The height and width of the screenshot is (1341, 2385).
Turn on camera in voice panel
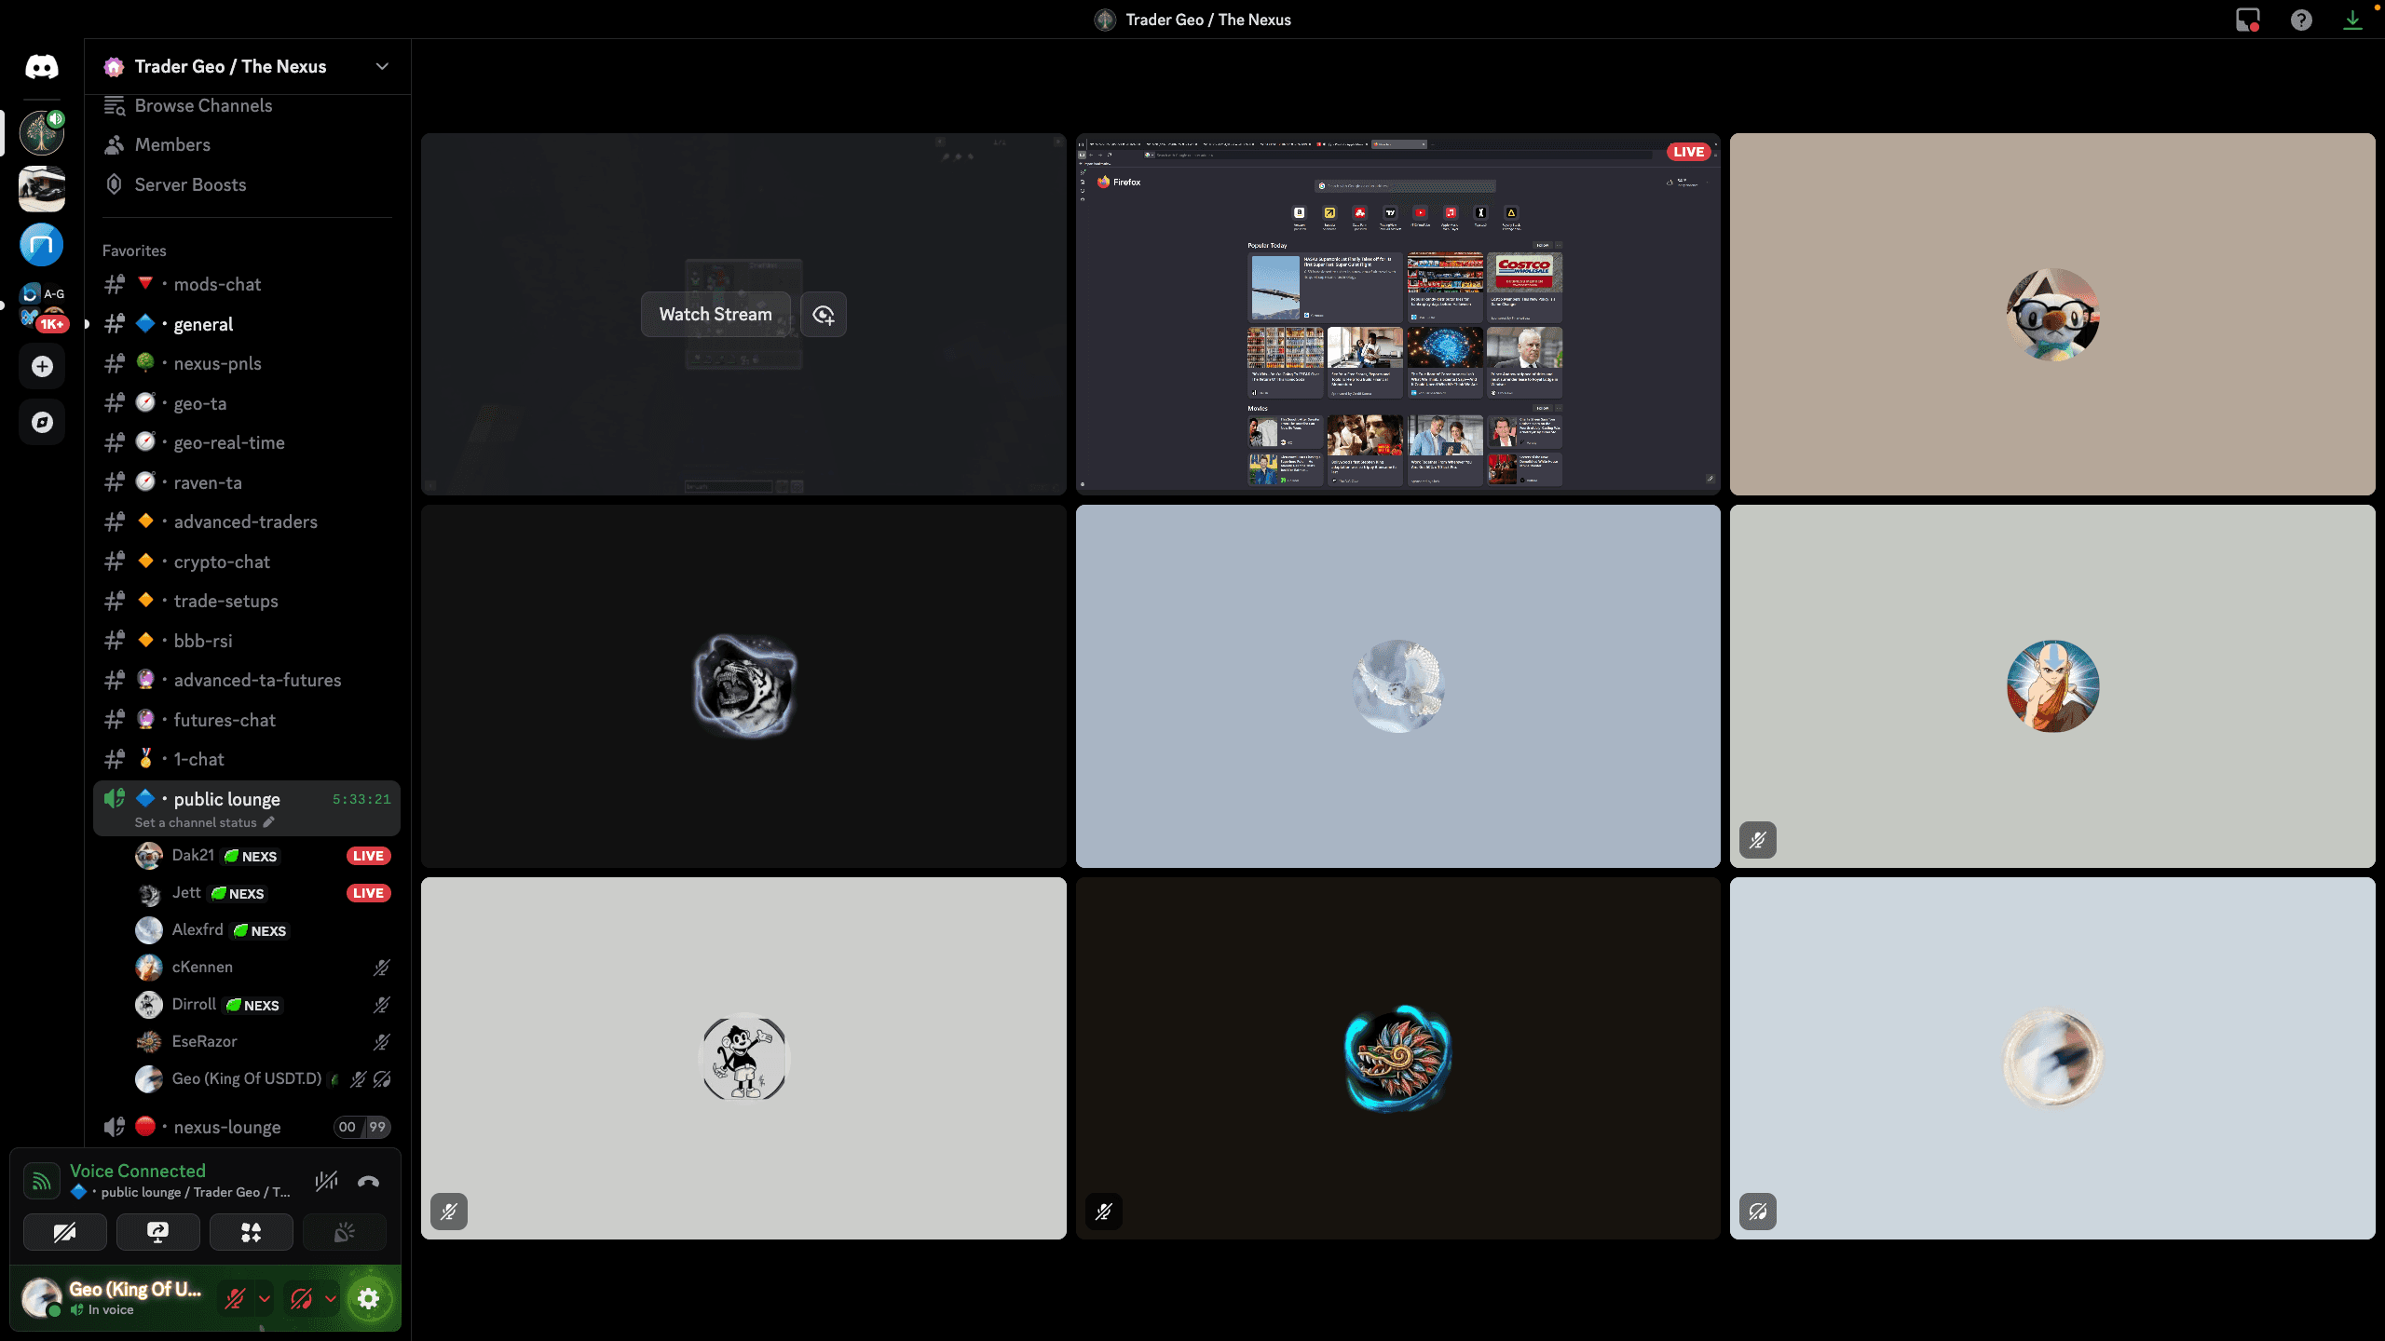point(64,1233)
